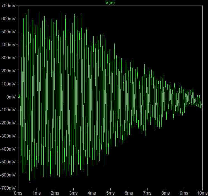Viewport: 208px width, 196px height.
Task: Click the 600mV y-axis label
Action: coord(8,19)
